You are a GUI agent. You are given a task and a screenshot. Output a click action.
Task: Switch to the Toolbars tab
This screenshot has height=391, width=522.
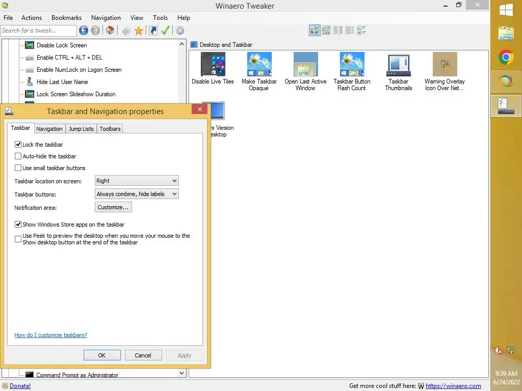point(110,129)
